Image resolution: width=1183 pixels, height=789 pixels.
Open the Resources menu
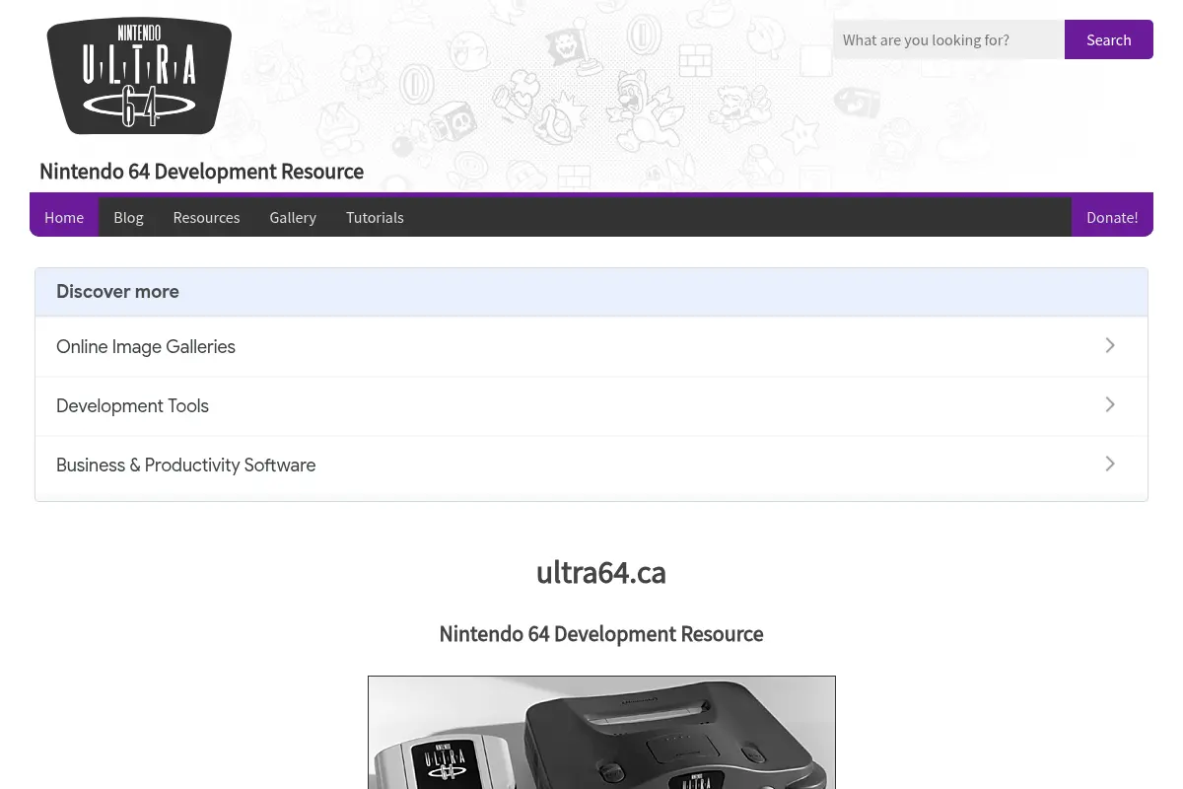pos(206,217)
